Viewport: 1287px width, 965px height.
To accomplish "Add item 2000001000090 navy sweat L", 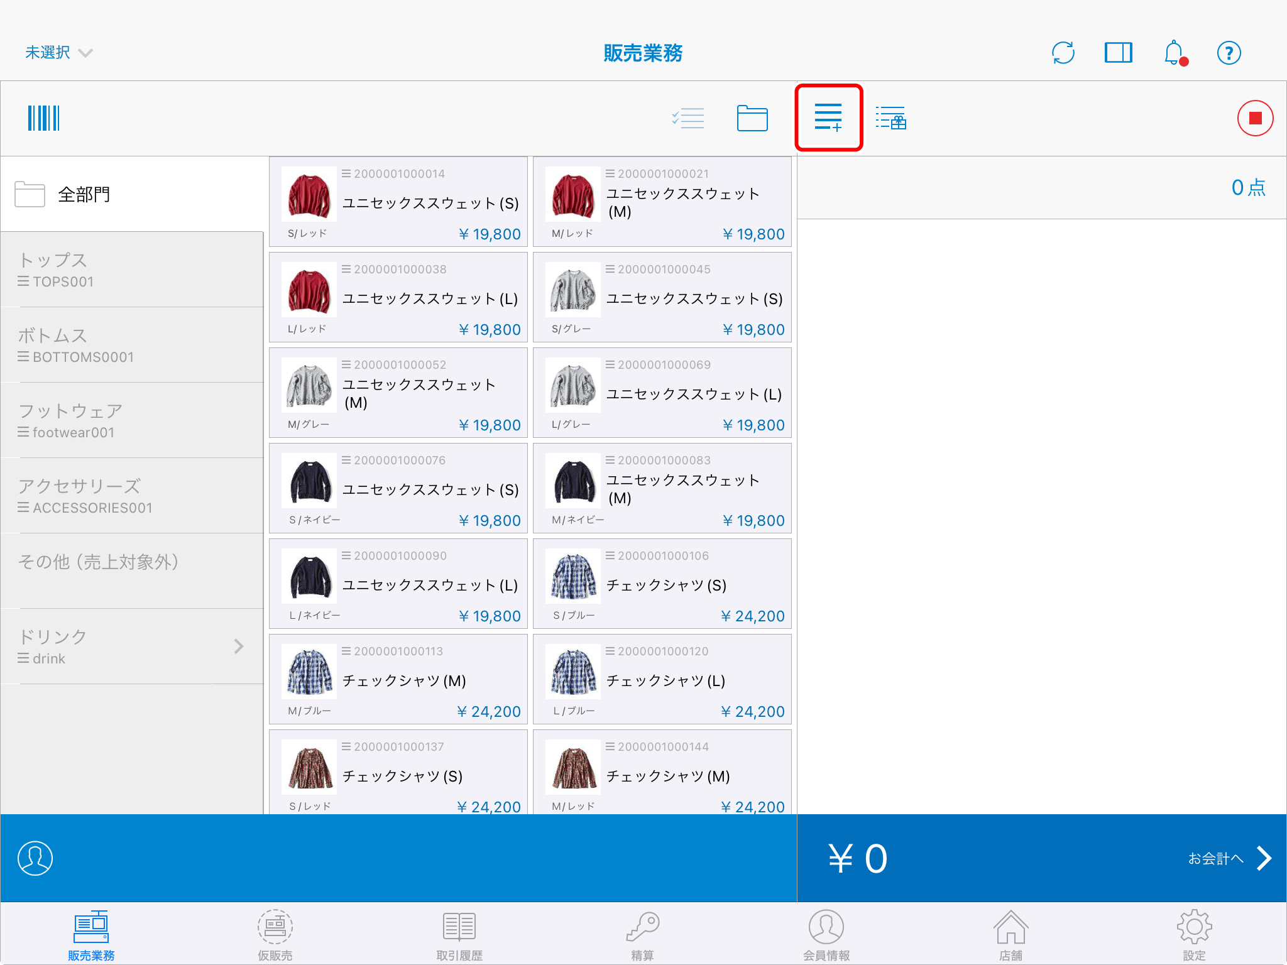I will (398, 584).
